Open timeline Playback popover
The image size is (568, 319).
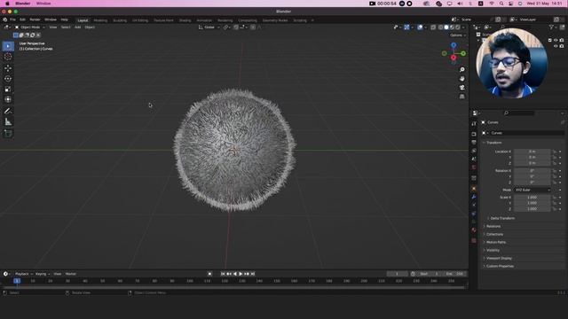click(x=23, y=274)
